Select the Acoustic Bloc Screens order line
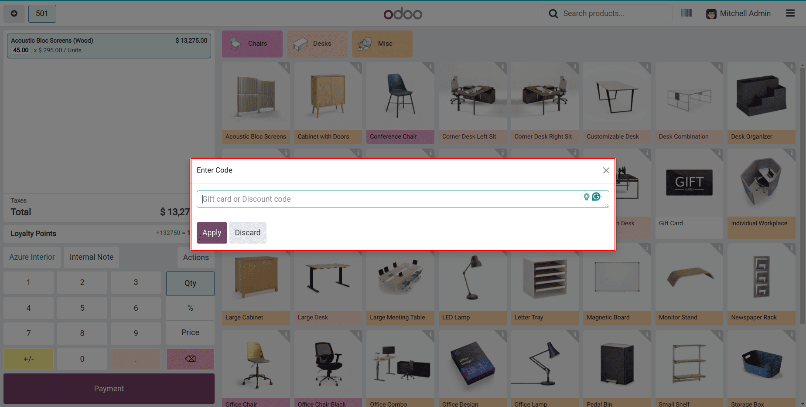The width and height of the screenshot is (806, 407). pos(109,46)
